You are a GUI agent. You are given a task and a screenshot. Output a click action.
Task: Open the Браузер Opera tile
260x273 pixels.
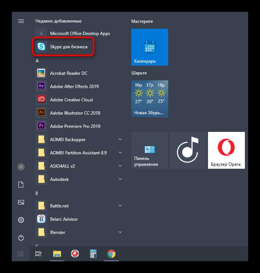point(226,150)
